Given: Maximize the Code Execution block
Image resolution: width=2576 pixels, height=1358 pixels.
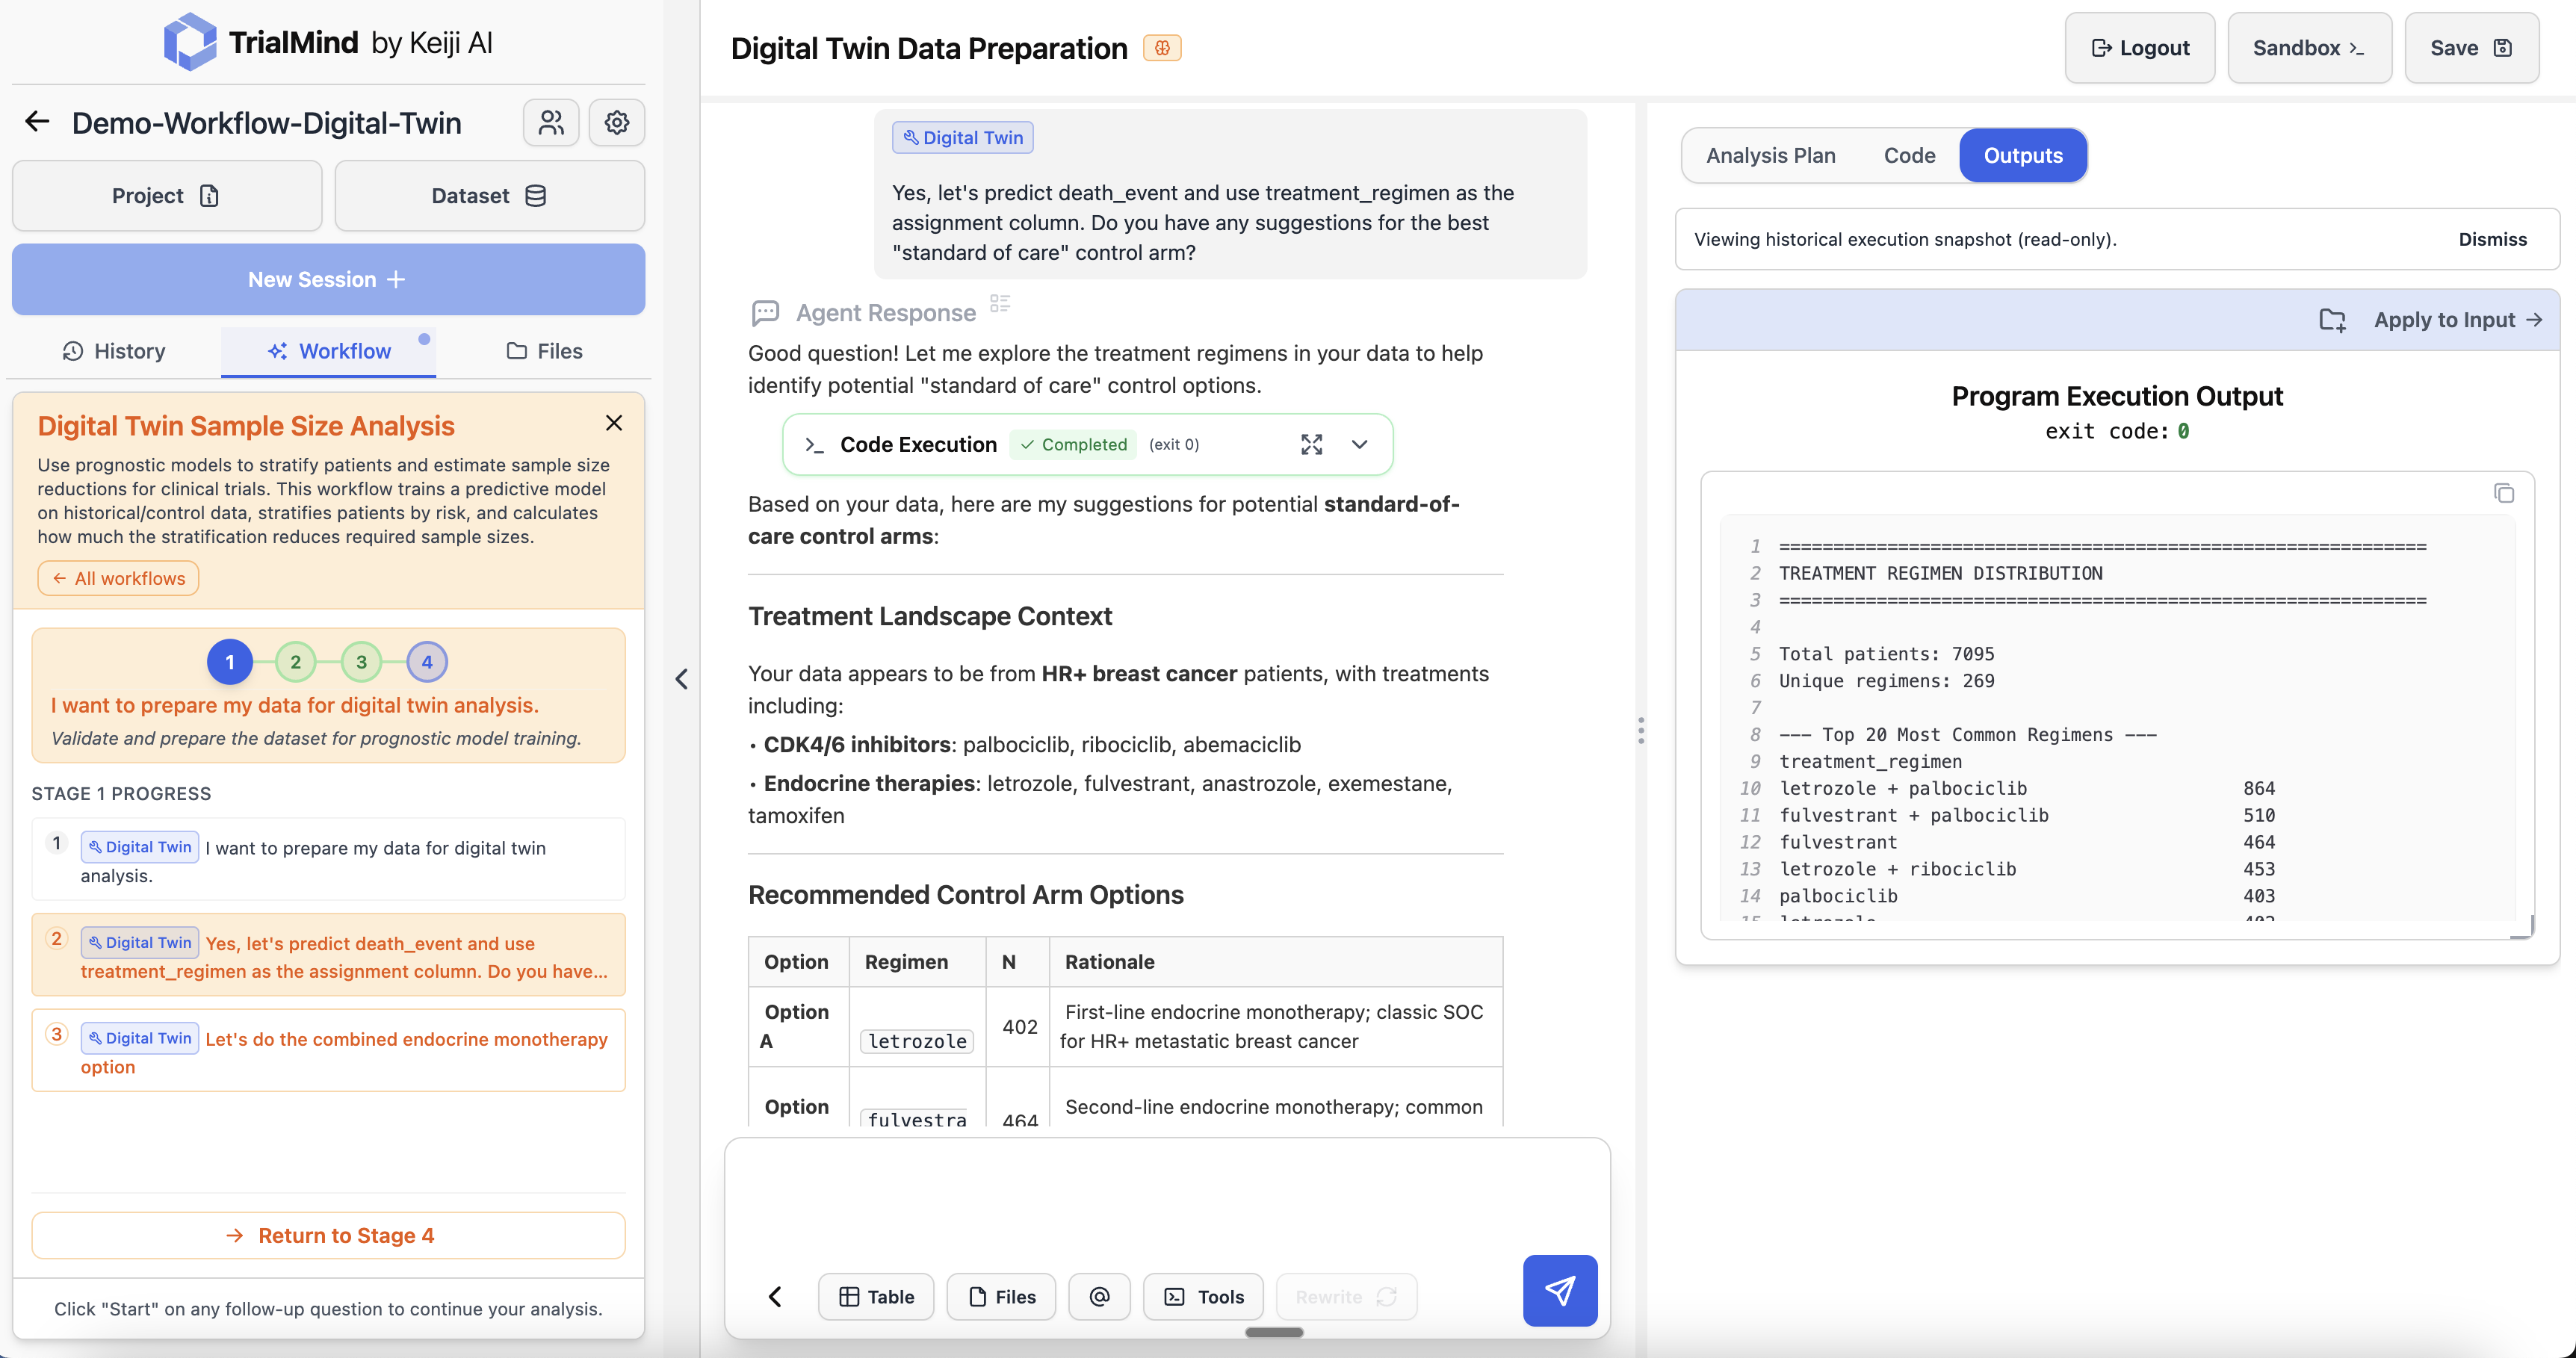Looking at the screenshot, I should coord(1311,444).
